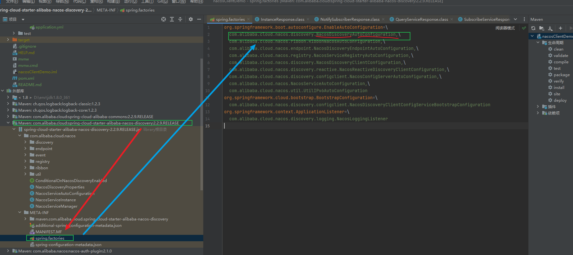Click the locate opened file crosshair icon
This screenshot has height=255, width=573.
pyautogui.click(x=164, y=19)
